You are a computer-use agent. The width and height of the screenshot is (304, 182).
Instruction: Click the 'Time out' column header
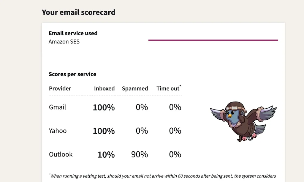tap(168, 88)
